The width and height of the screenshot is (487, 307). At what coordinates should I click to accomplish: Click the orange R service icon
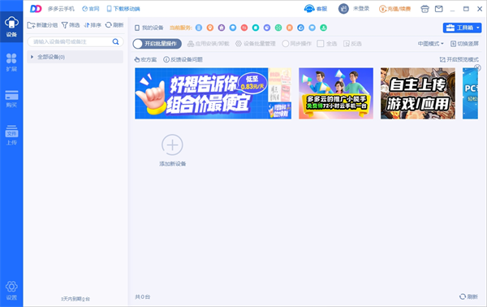[x=290, y=28]
